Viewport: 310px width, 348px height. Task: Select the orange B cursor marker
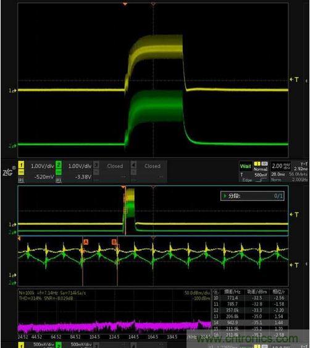(x=114, y=242)
